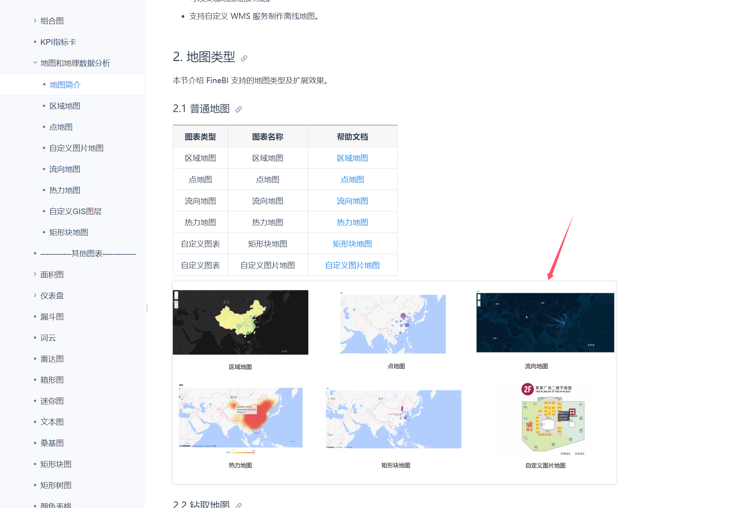Screen dimensions: 740x508
Task: Collapse the 地图和地理数据分析 section
Action: click(x=35, y=63)
